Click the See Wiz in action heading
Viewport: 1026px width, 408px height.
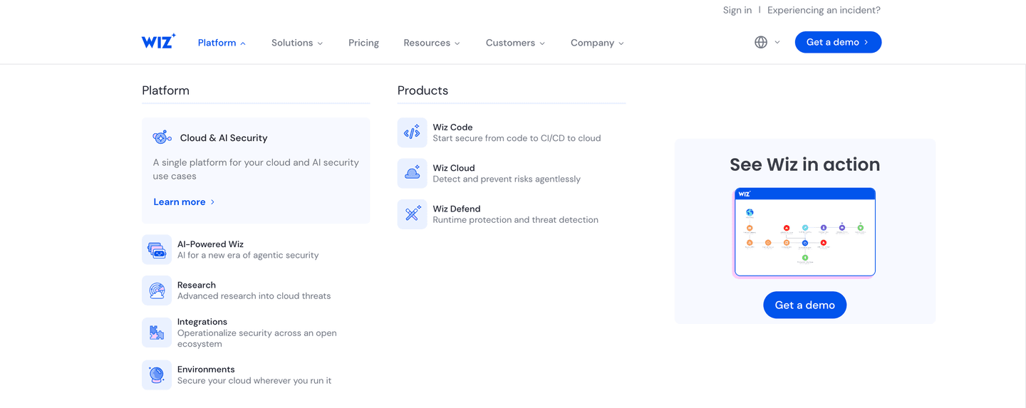coord(804,164)
